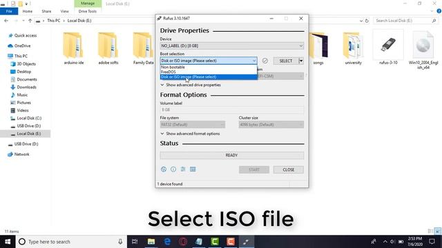The height and width of the screenshot is (248, 442).
Task: Click the Explorer up-level arrow
Action: (x=30, y=21)
